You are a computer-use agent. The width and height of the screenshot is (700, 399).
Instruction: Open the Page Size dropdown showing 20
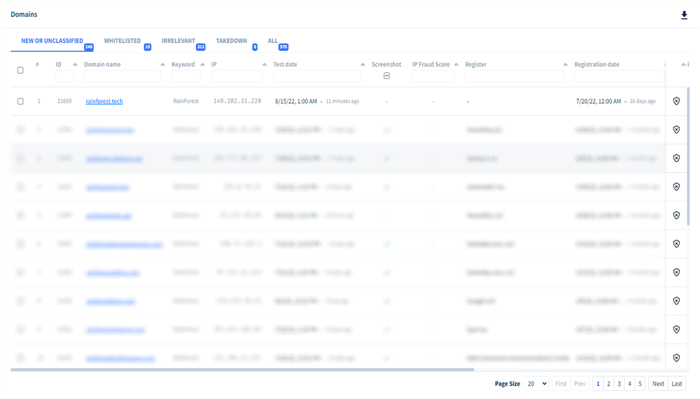pyautogui.click(x=535, y=383)
